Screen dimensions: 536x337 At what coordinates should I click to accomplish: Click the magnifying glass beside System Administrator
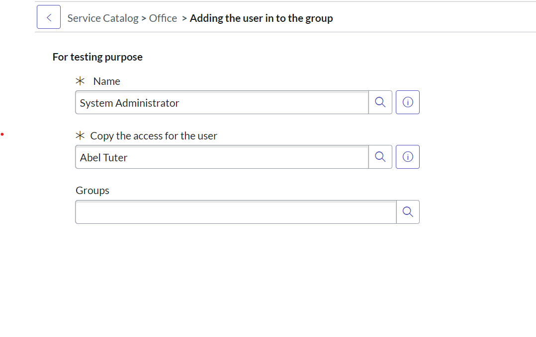(380, 102)
